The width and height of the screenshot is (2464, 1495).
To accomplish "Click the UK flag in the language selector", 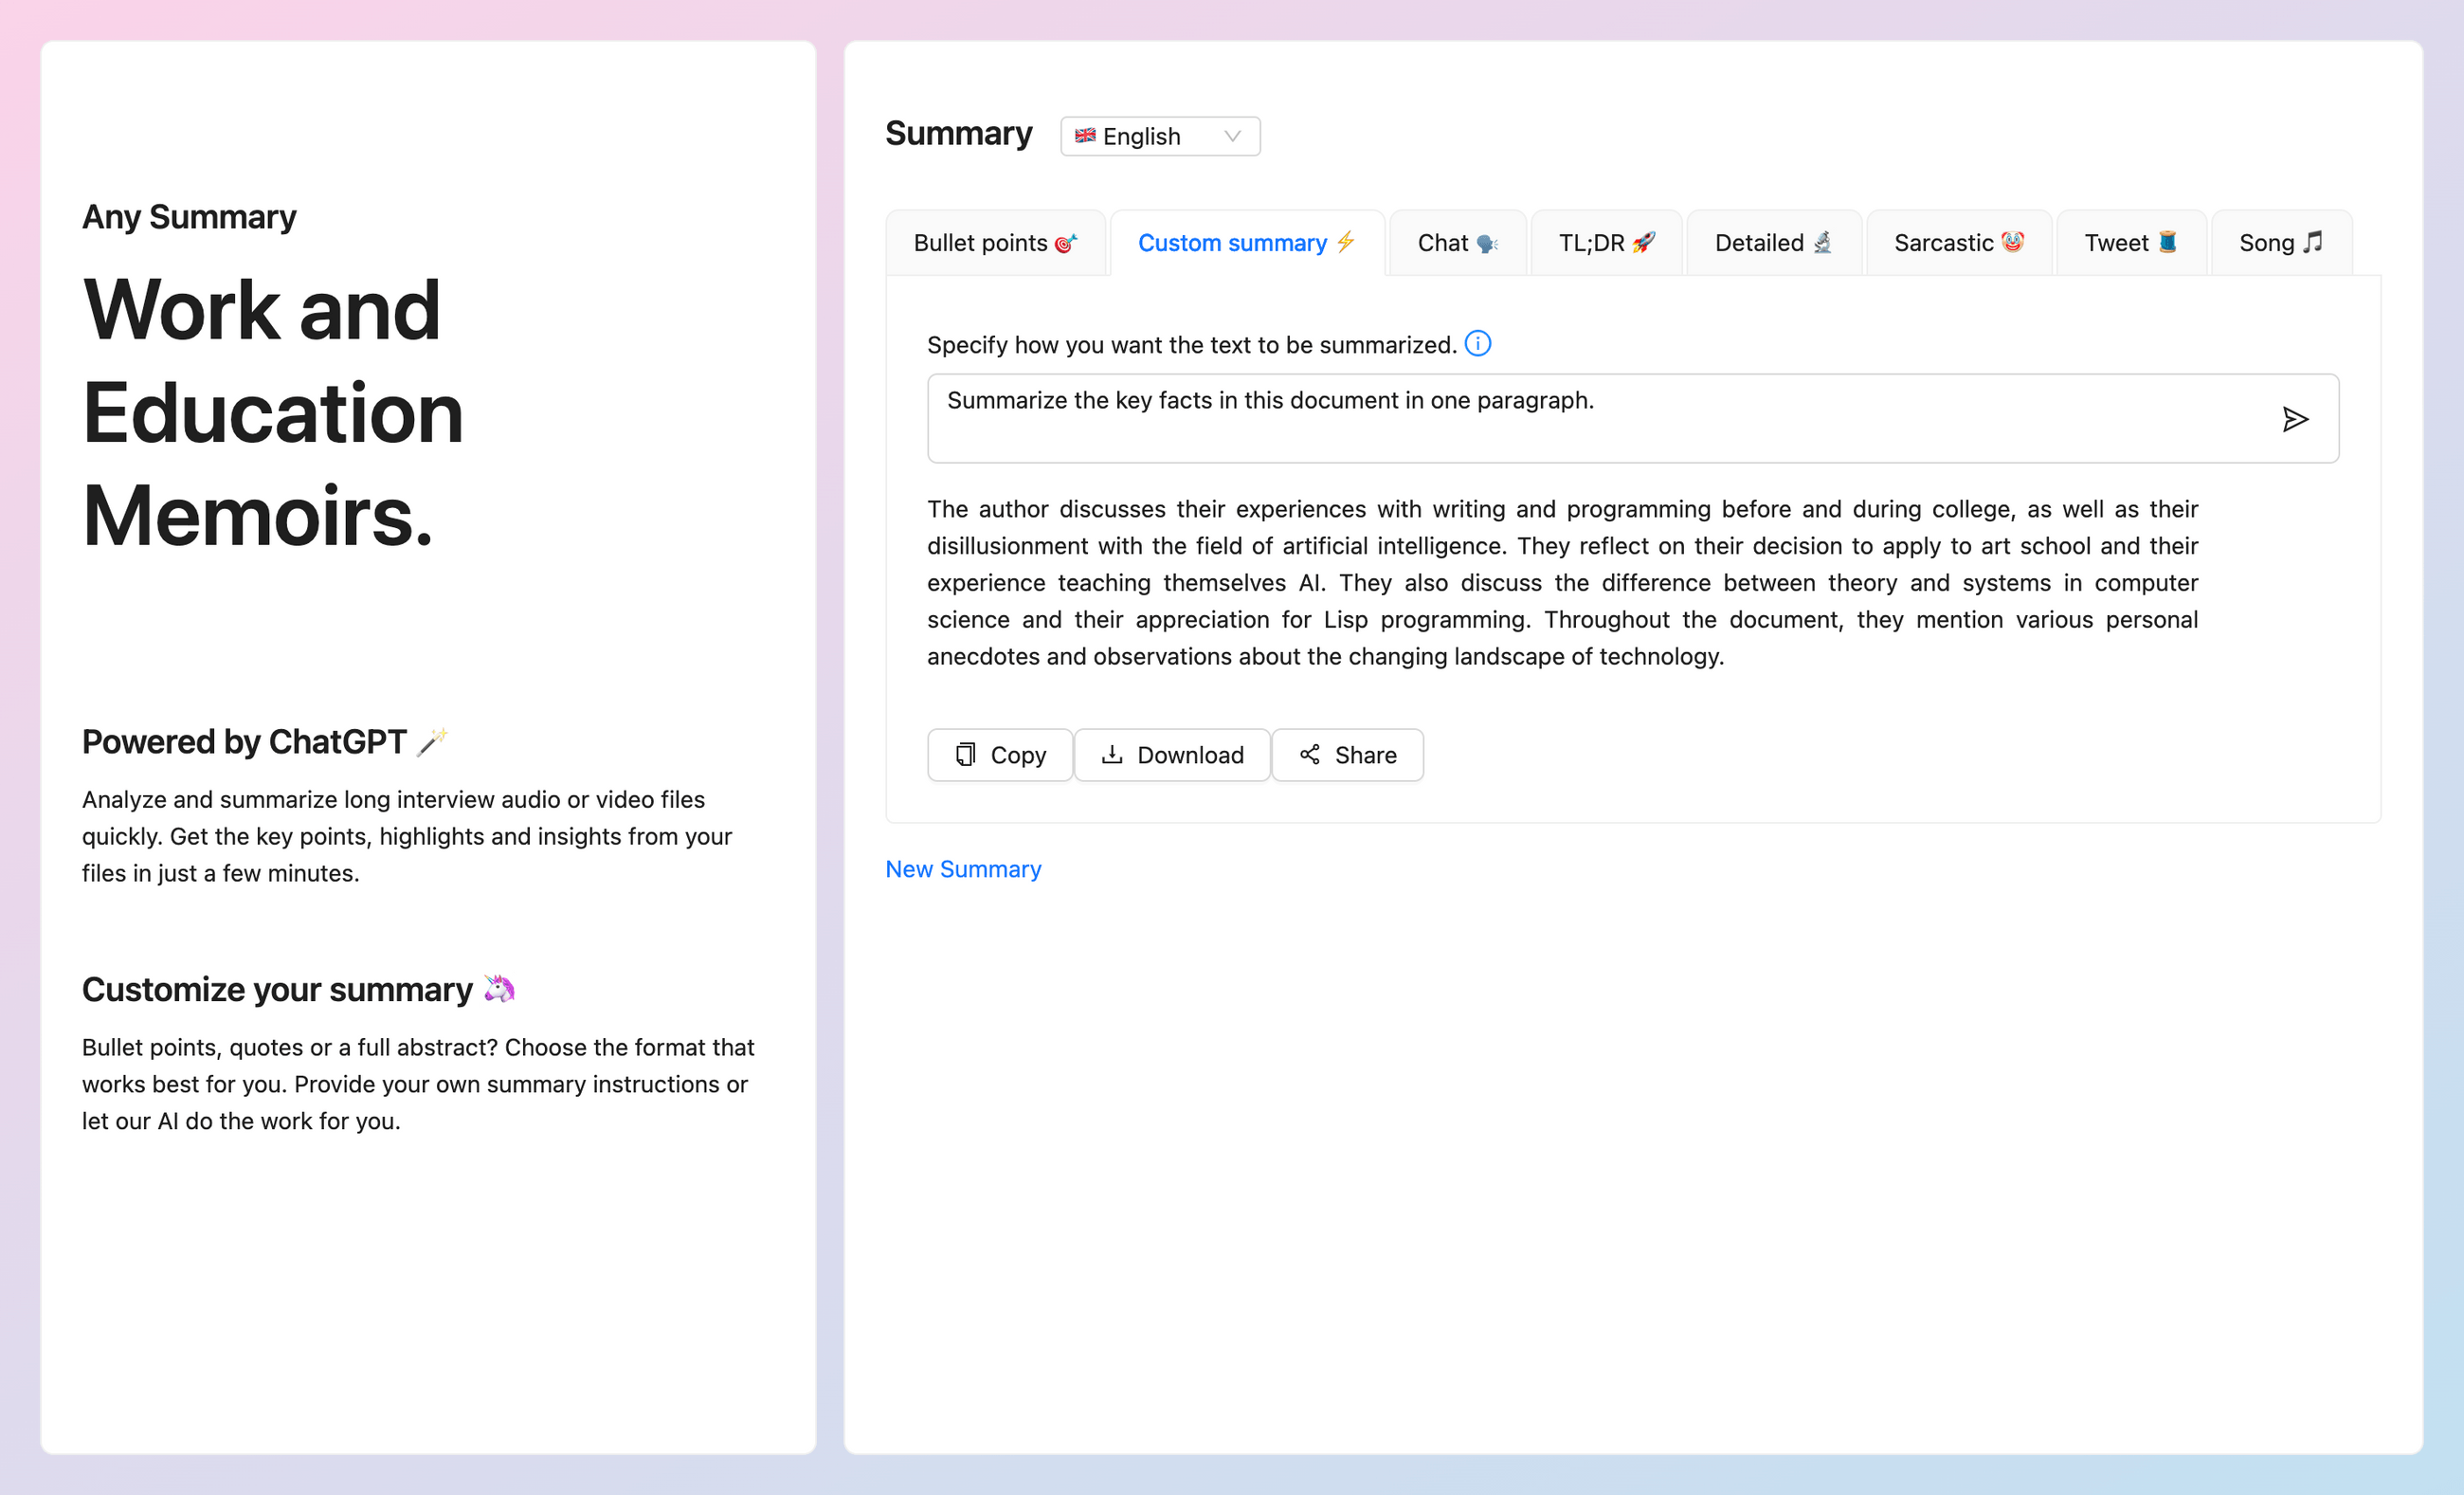I will 1085,136.
